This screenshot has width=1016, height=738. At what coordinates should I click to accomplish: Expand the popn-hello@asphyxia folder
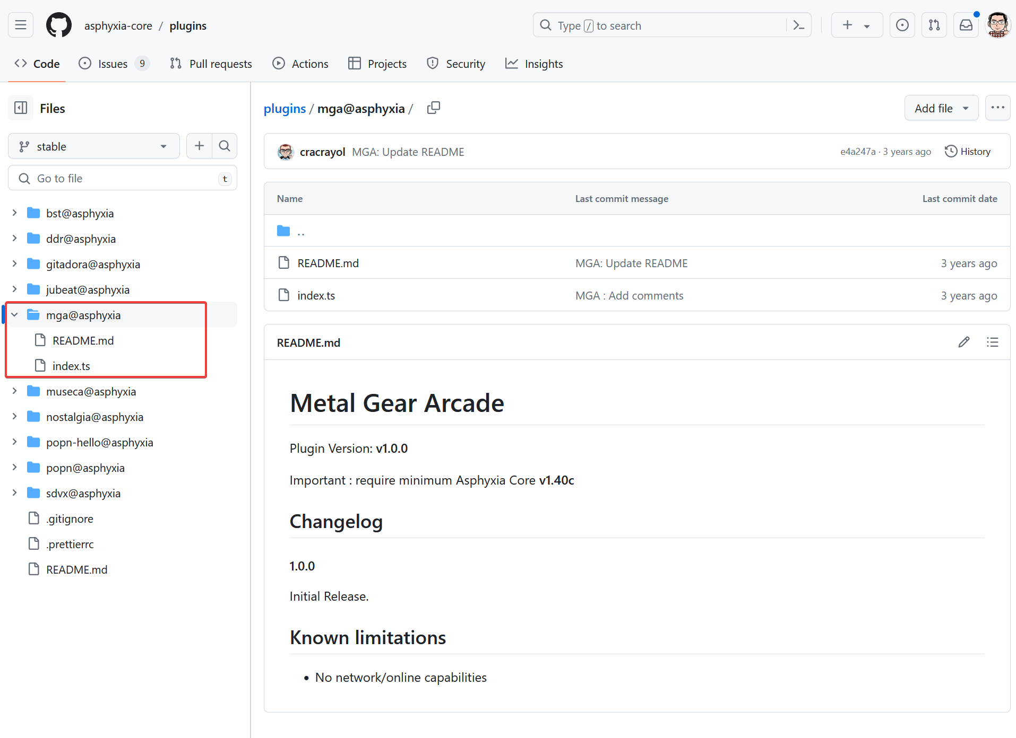15,442
